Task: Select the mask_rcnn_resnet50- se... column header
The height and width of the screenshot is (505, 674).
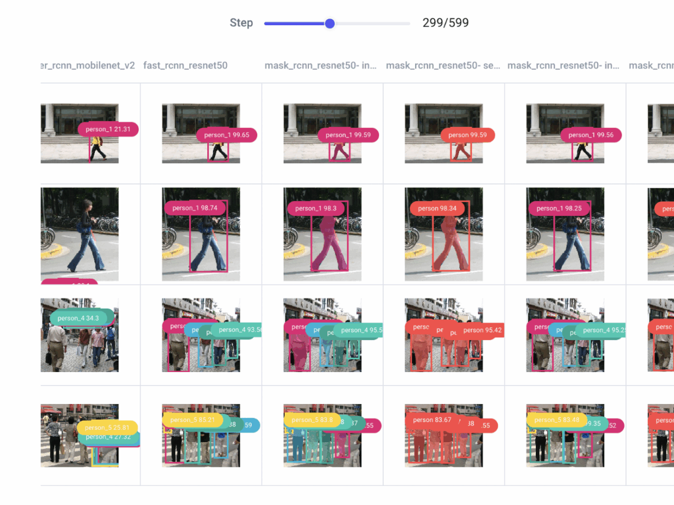Action: (x=443, y=66)
